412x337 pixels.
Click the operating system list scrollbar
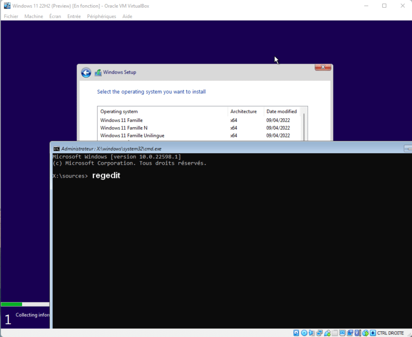[304, 126]
